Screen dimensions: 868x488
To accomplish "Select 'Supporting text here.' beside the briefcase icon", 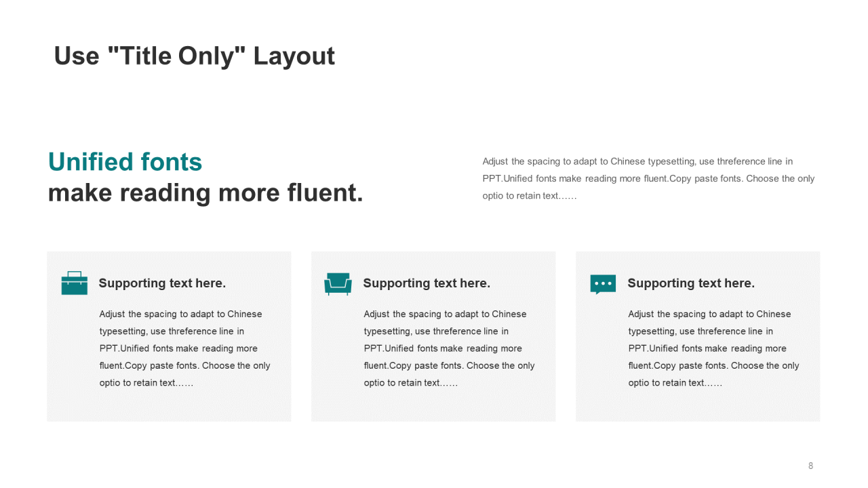I will click(162, 283).
